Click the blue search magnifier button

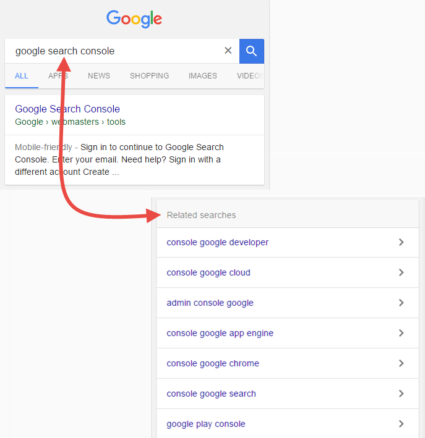[x=251, y=51]
